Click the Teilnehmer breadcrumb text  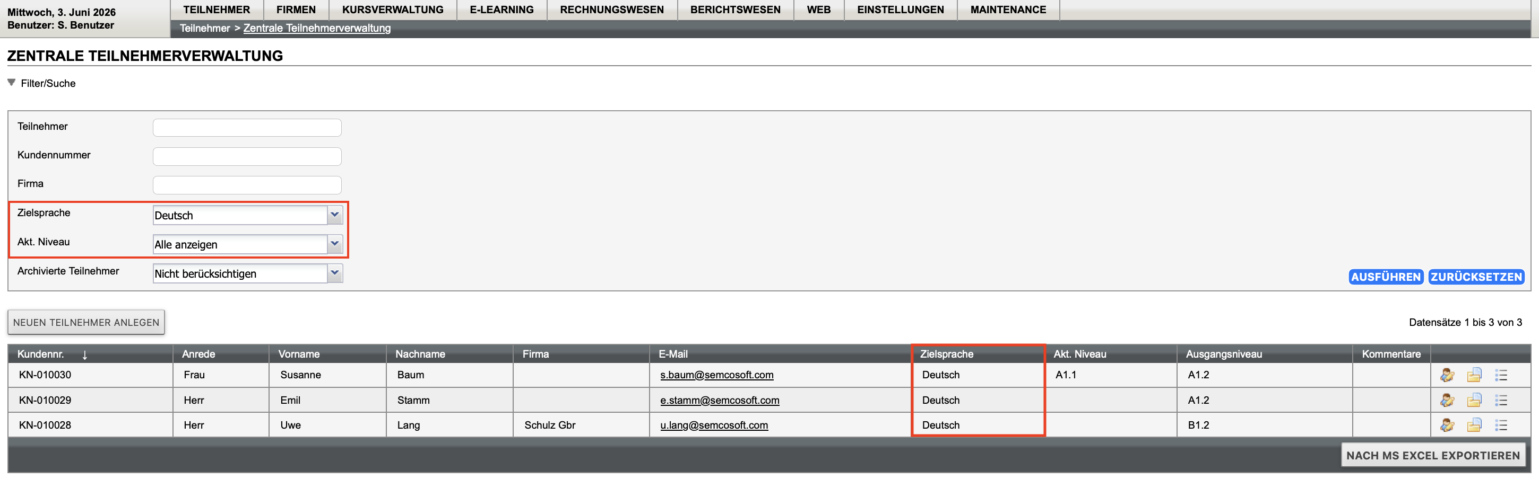(204, 28)
